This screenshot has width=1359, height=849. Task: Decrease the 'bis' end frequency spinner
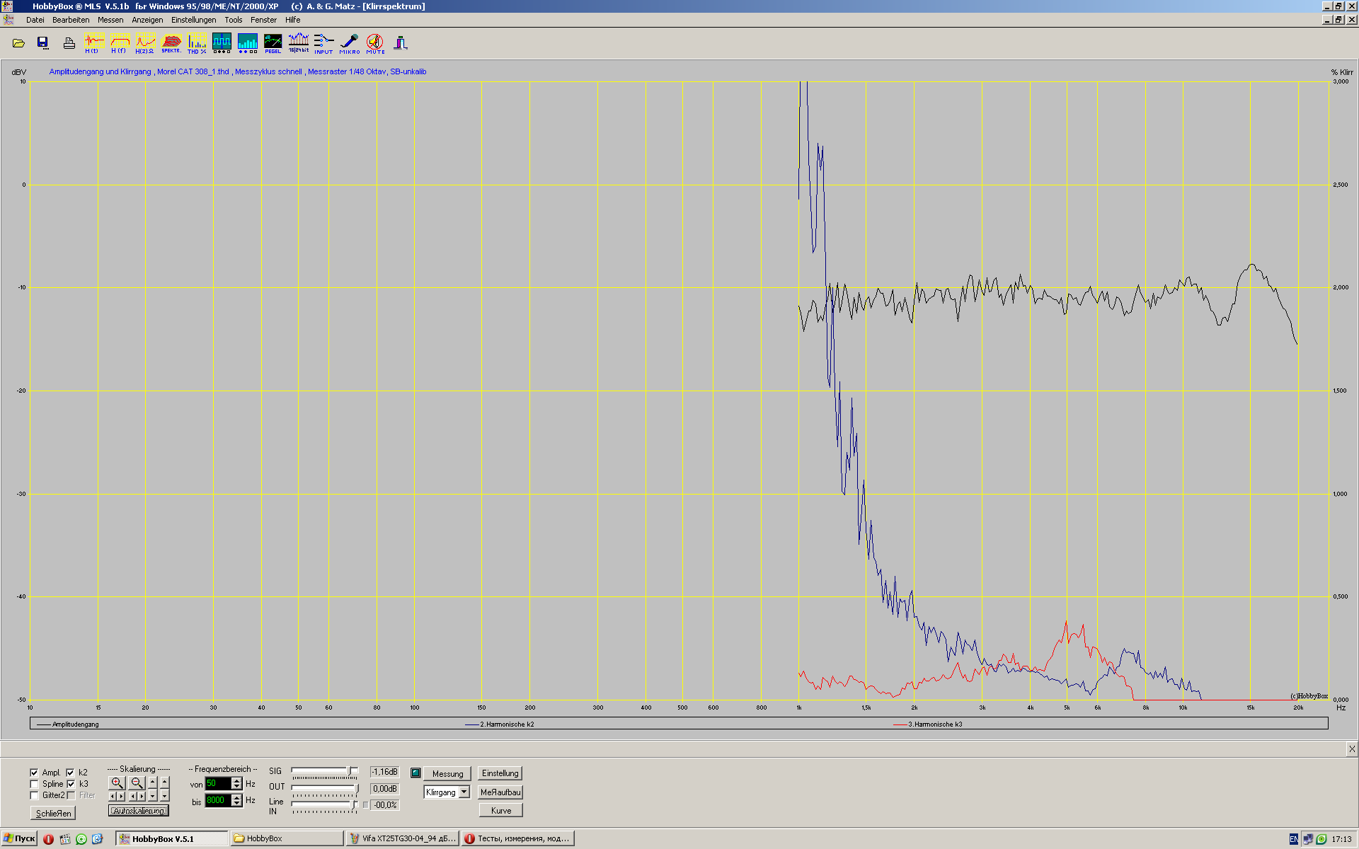[x=237, y=804]
